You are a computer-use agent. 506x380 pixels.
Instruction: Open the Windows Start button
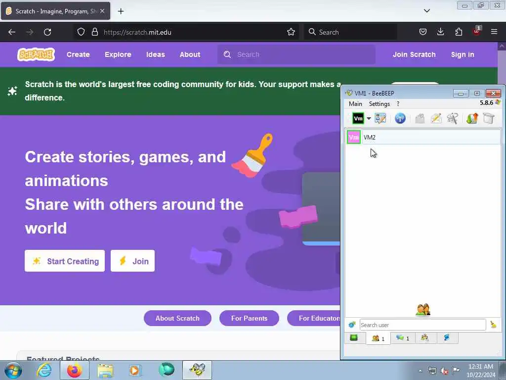coord(13,370)
